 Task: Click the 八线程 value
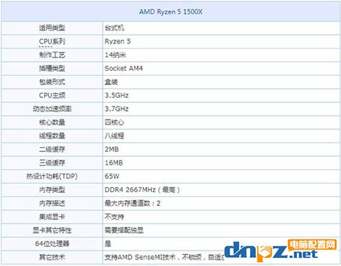point(114,136)
